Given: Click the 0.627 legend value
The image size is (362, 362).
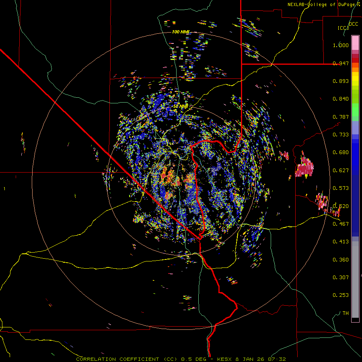Looking at the screenshot, I should (x=341, y=171).
